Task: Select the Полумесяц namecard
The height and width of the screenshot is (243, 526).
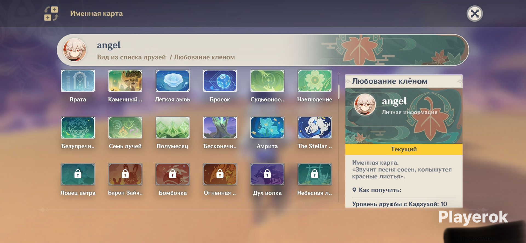Action: tap(173, 128)
